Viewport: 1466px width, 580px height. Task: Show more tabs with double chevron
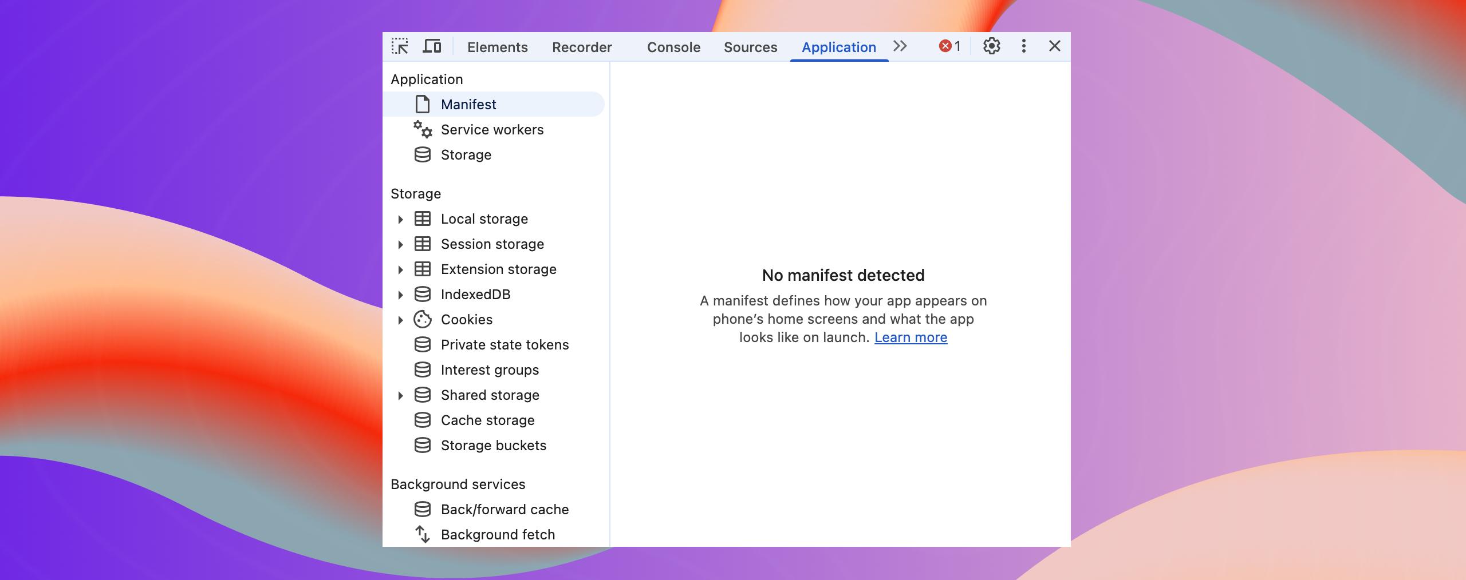pos(900,46)
